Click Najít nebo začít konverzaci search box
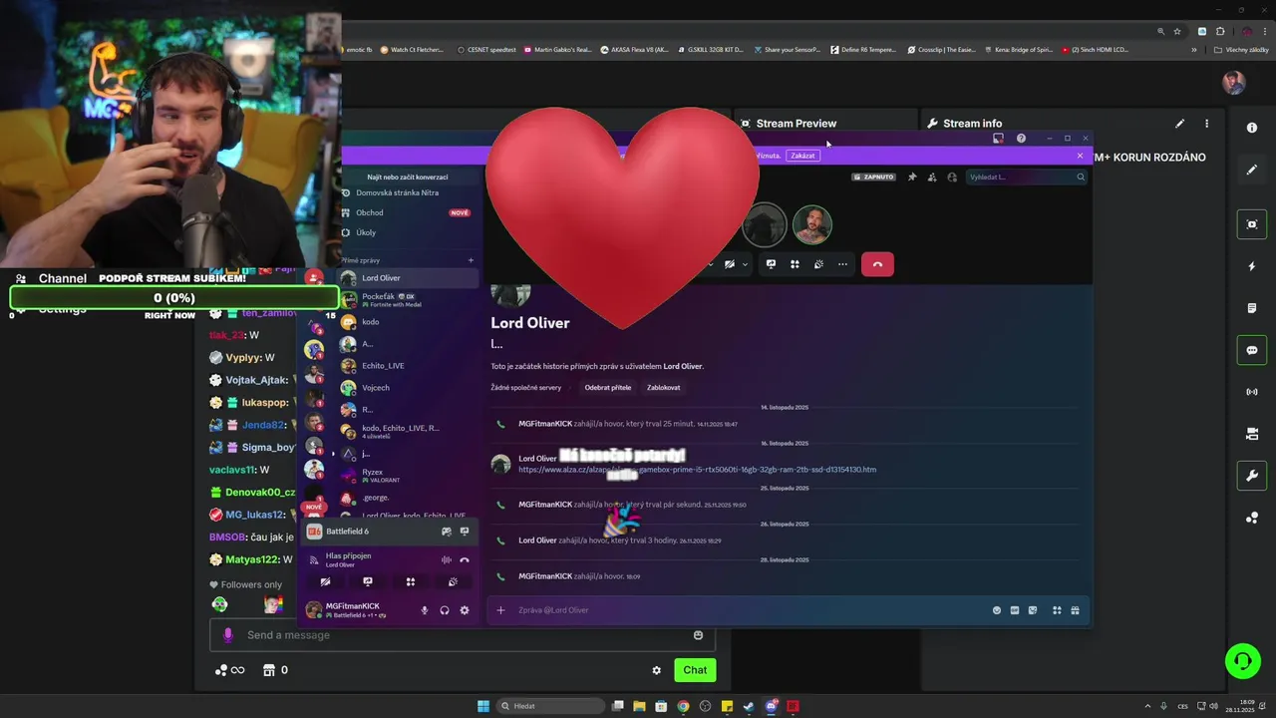1276x718 pixels. tap(408, 177)
